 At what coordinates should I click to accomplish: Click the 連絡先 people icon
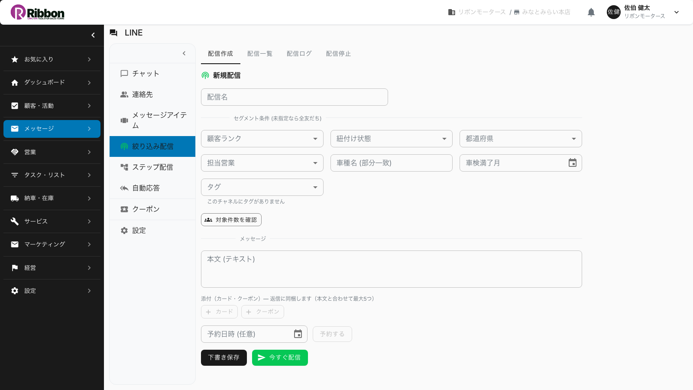[124, 94]
